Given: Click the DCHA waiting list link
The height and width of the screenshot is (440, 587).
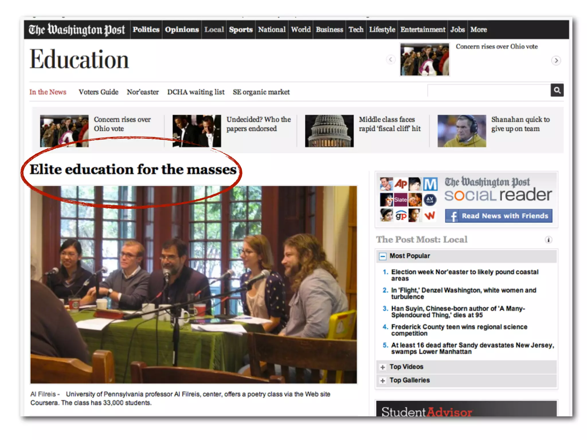Looking at the screenshot, I should click(196, 92).
